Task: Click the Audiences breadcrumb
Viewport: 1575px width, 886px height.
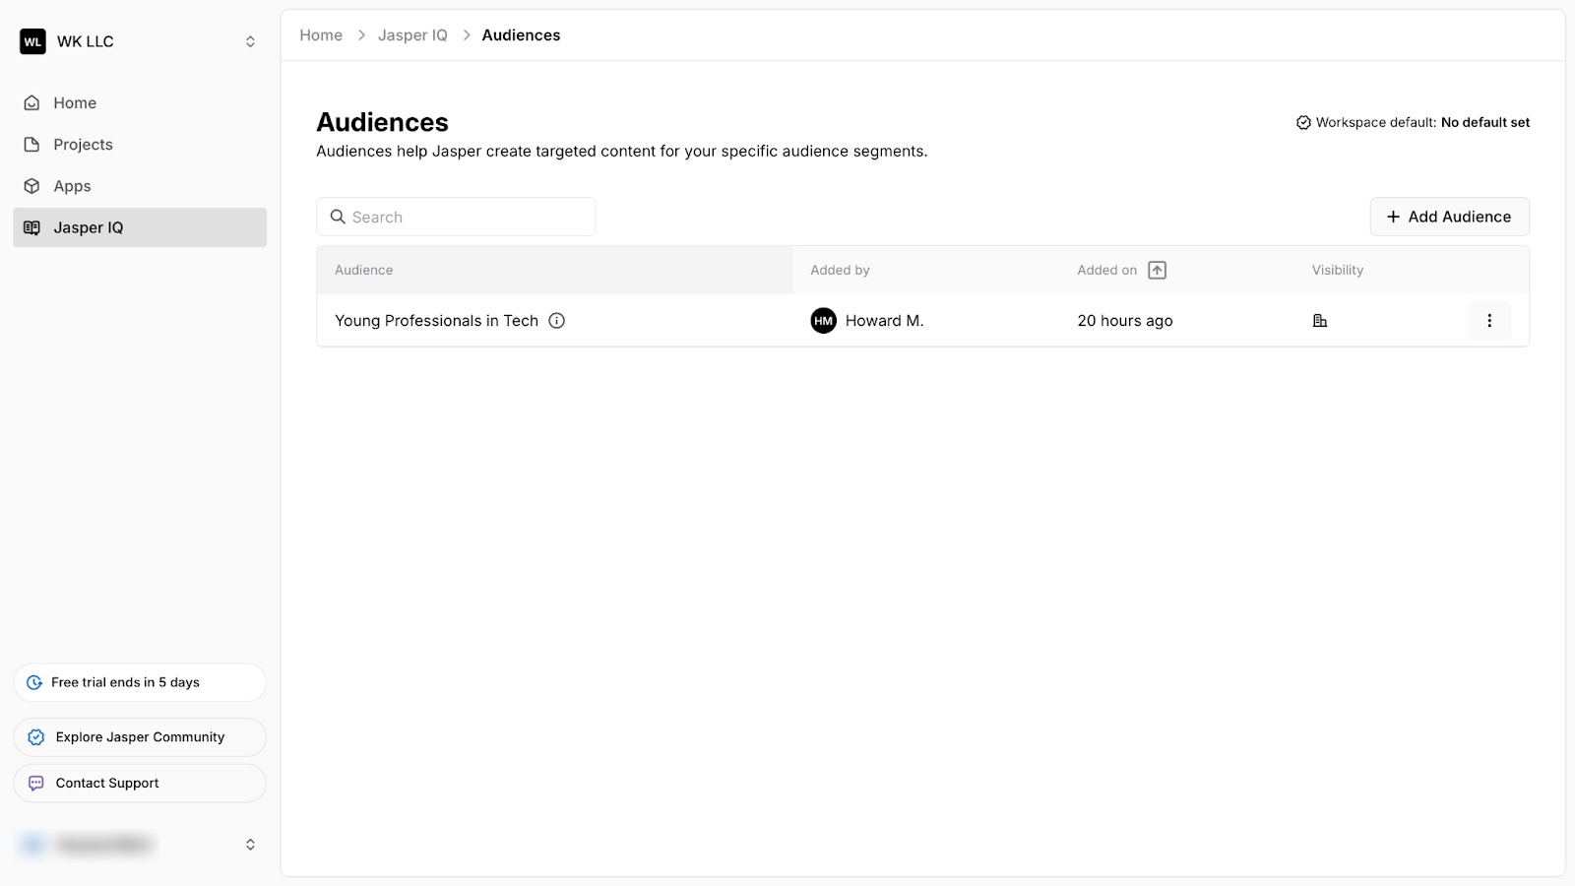Action: coord(521,35)
